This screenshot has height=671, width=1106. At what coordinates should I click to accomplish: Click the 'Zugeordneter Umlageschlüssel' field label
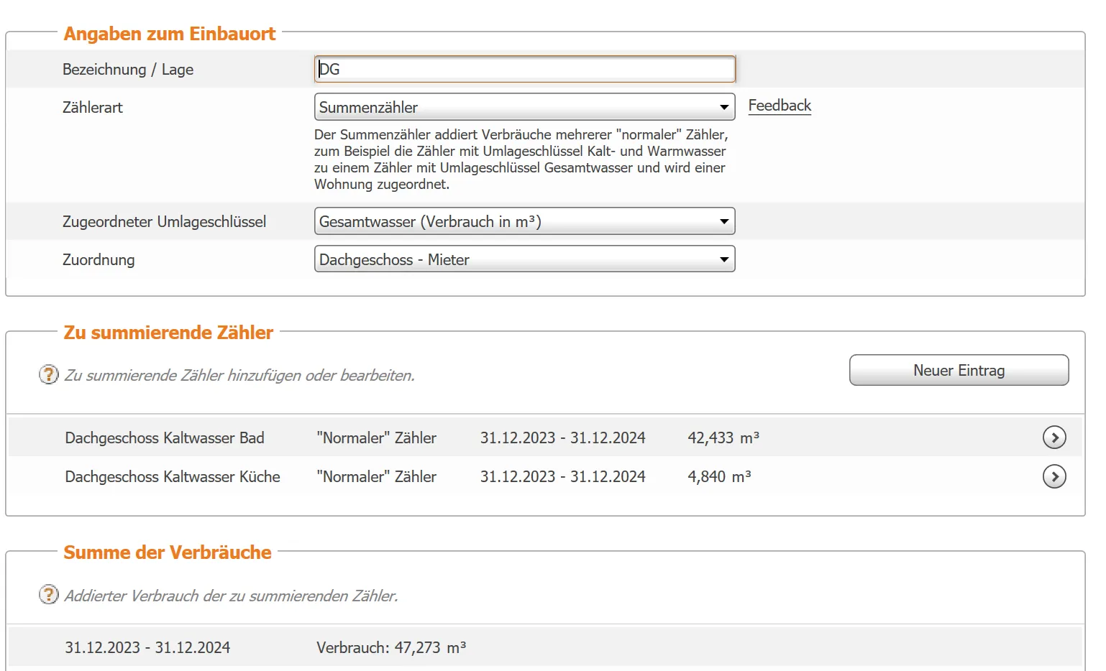click(x=164, y=222)
